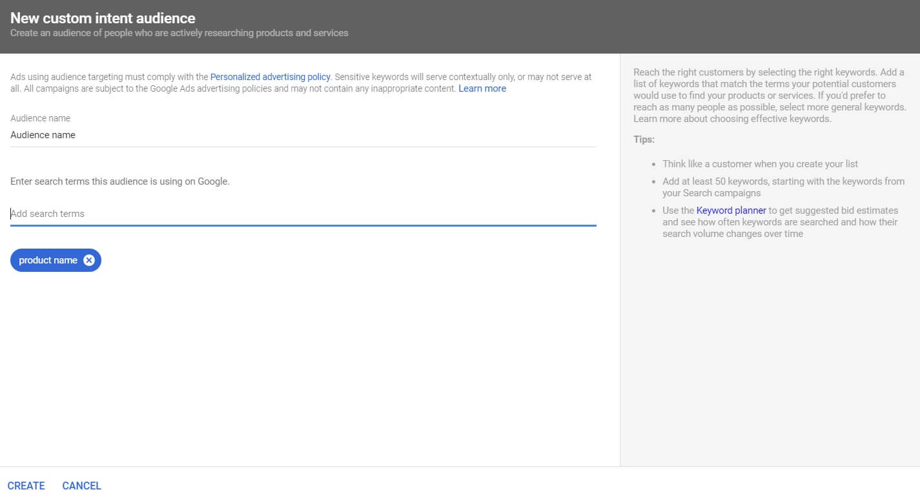Click into the 'Add search terms' field

click(302, 214)
